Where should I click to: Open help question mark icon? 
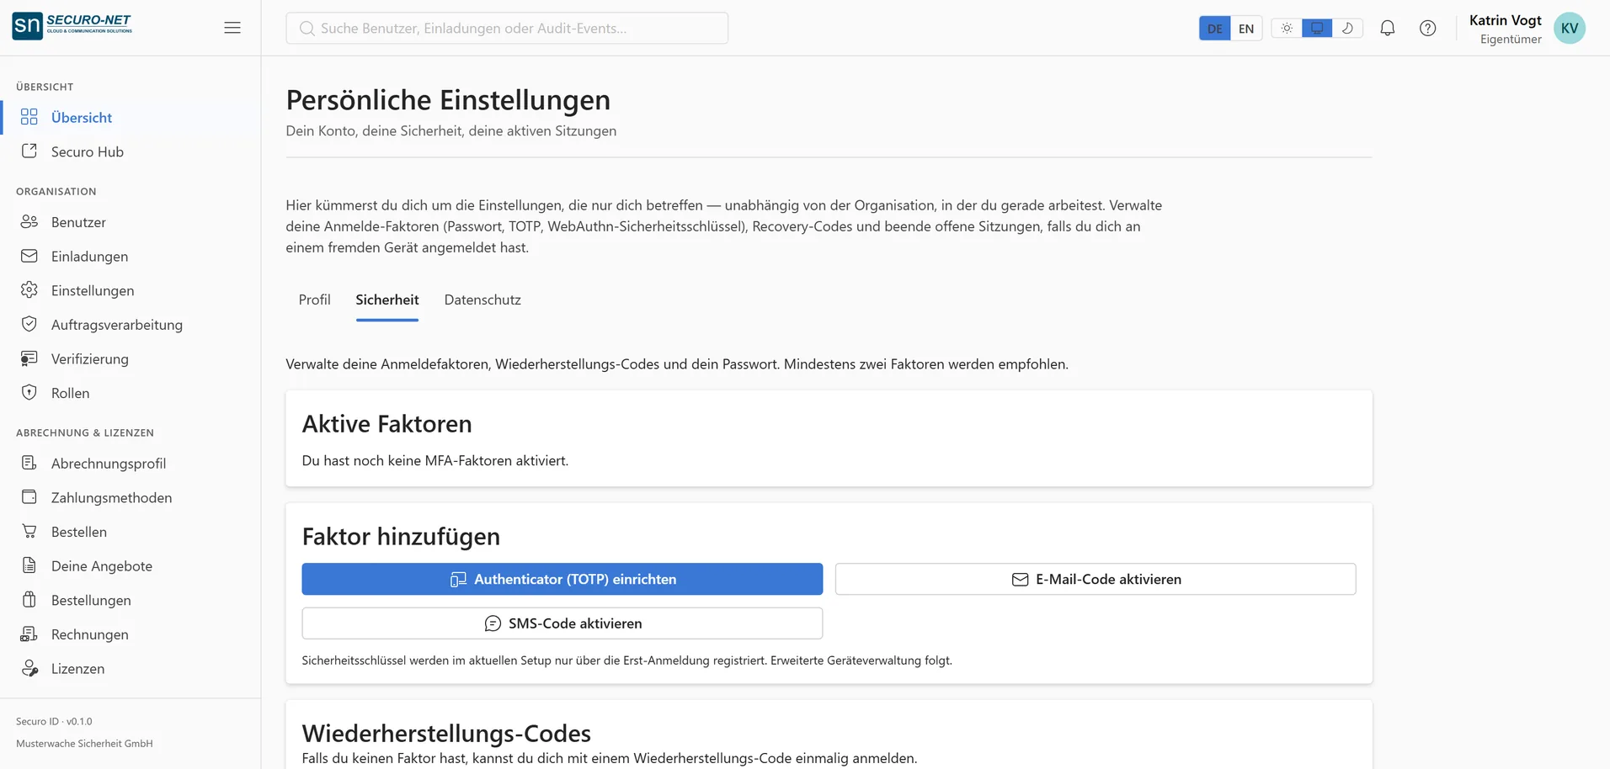click(1428, 28)
